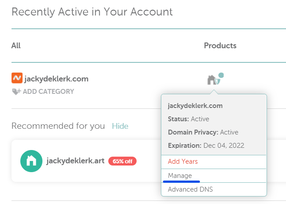
Task: Click the domain privacy shield icon
Action: pos(217,81)
